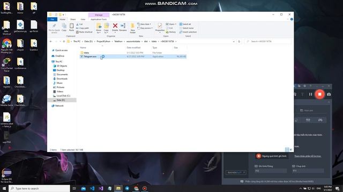Click the Manage contextual tab
Image resolution: width=343 pixels, height=192 pixels.
(x=99, y=15)
